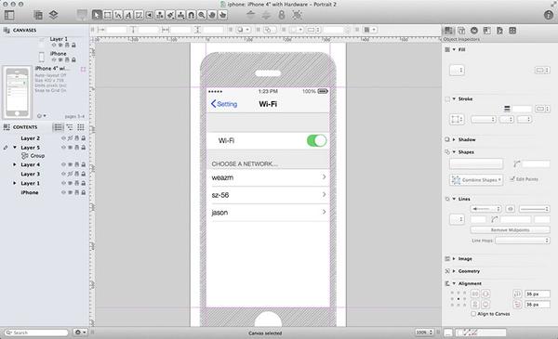Click the fill style popup in Fill section
This screenshot has height=339, width=558.
(x=457, y=70)
